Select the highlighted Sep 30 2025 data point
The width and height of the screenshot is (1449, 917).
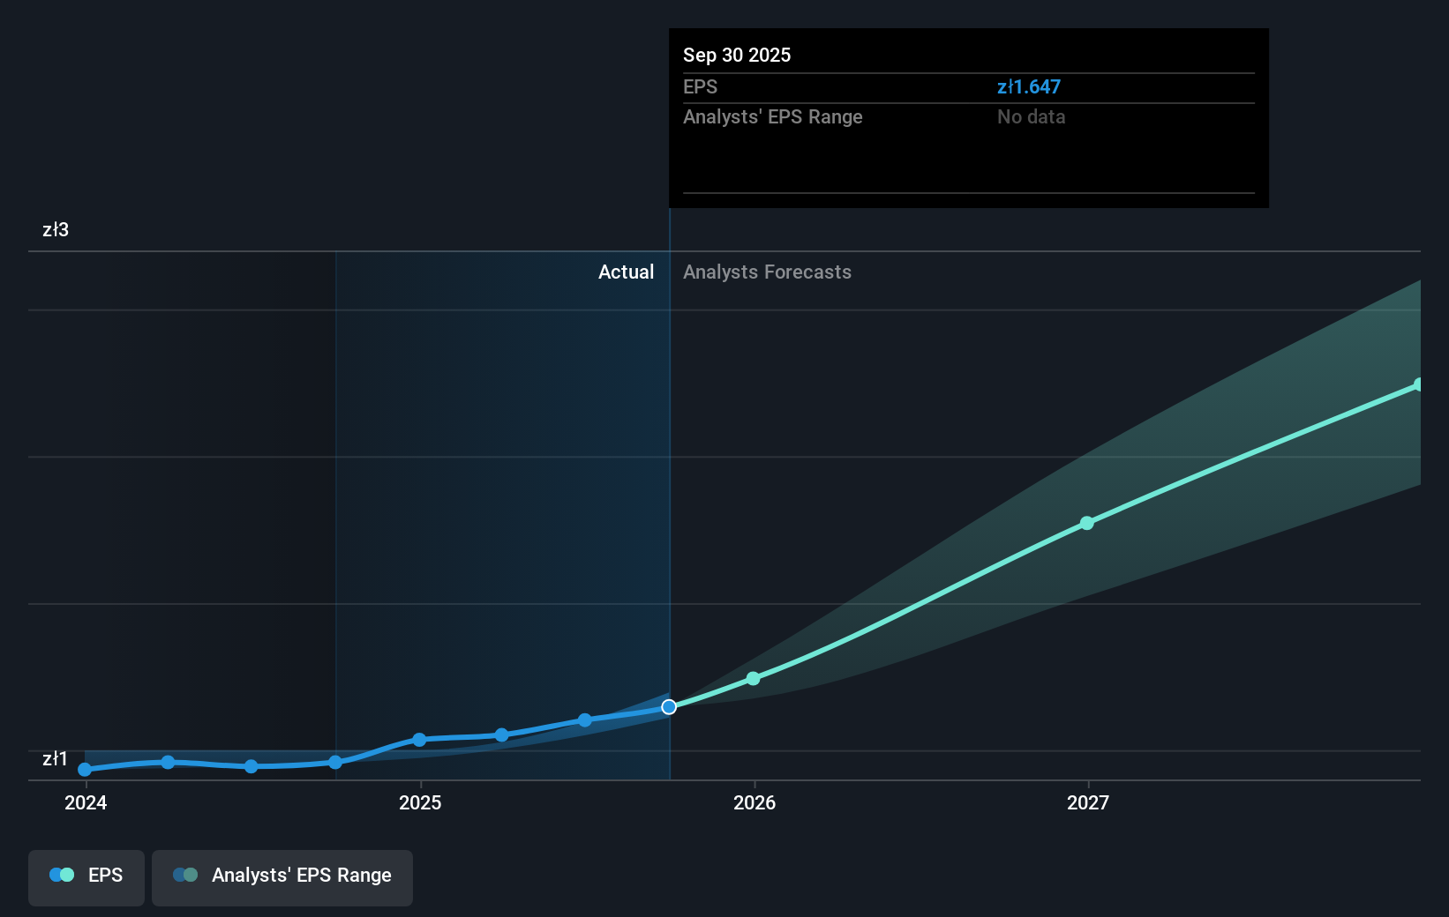(669, 705)
